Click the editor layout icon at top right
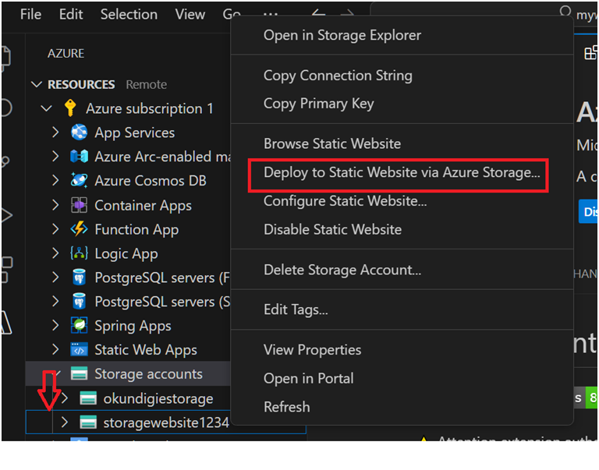Viewport: 599px width, 470px height. pyautogui.click(x=590, y=53)
